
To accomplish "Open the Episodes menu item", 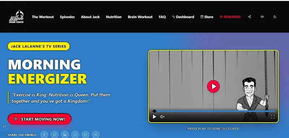I will click(67, 17).
